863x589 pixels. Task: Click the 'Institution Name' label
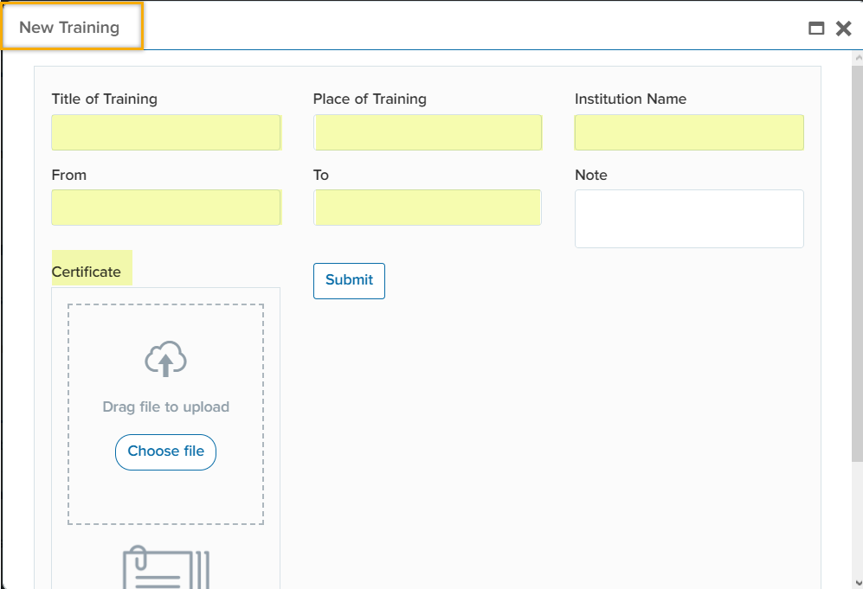[630, 99]
